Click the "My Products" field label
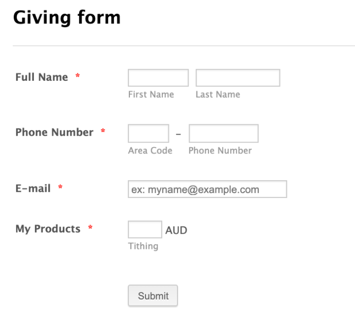 pyautogui.click(x=48, y=229)
